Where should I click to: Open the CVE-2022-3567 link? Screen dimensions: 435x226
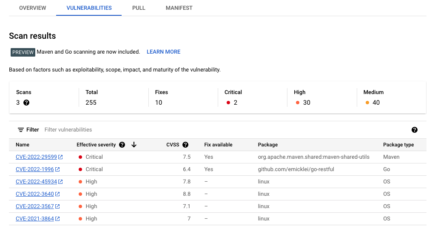click(34, 206)
